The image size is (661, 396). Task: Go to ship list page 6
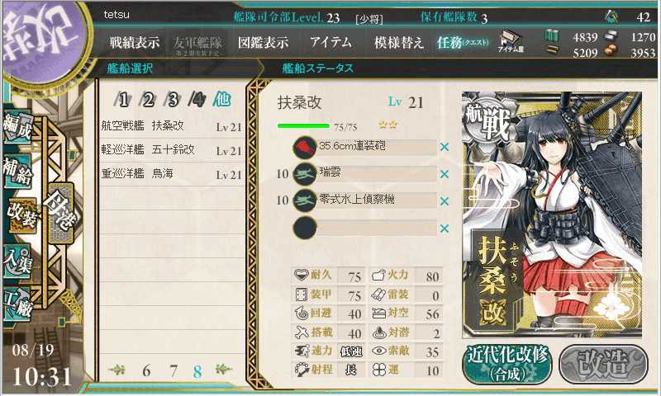(x=146, y=370)
